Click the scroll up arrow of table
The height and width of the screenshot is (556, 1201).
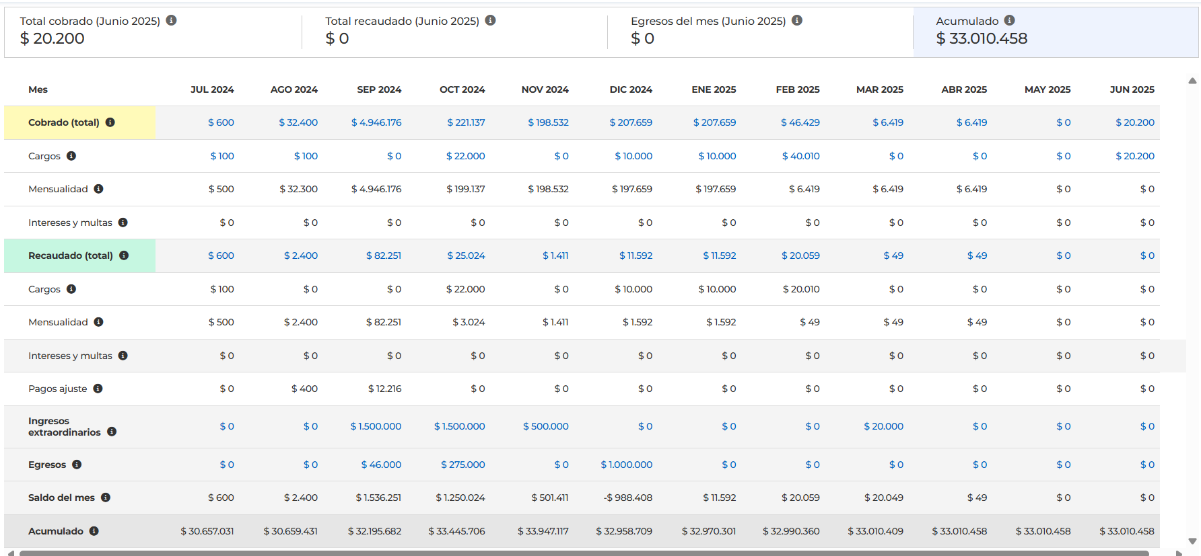pos(1192,81)
